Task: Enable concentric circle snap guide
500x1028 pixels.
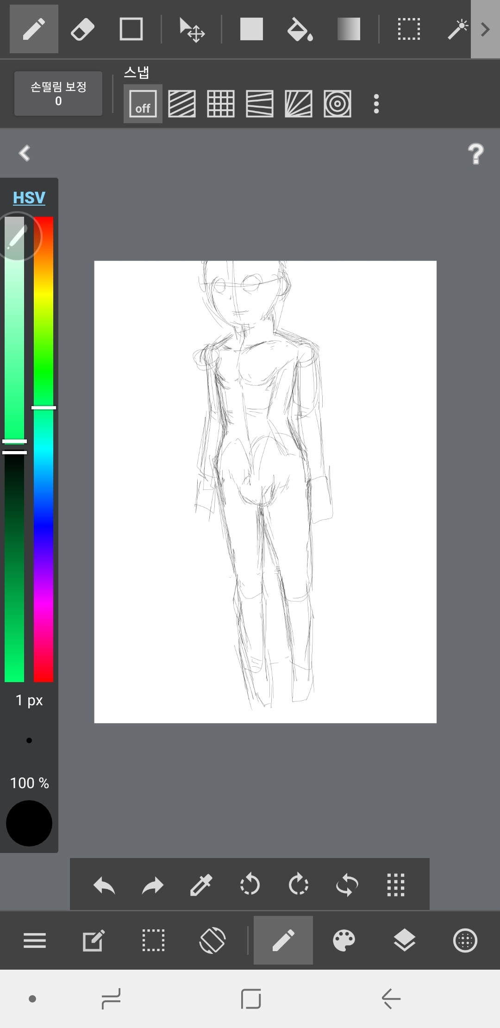Action: 337,103
